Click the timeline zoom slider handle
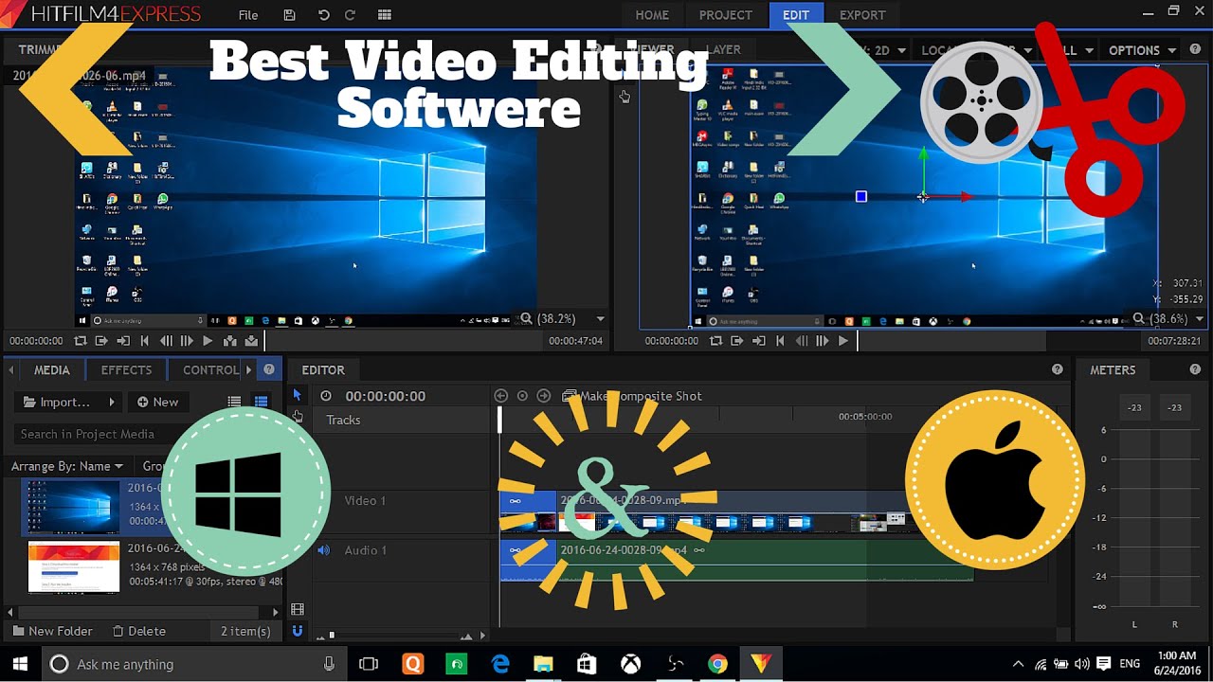Screen dimensions: 1213x682 coord(332,636)
